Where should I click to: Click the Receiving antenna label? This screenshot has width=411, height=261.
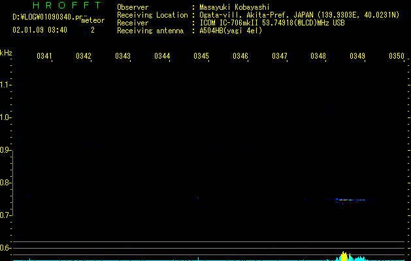(150, 31)
